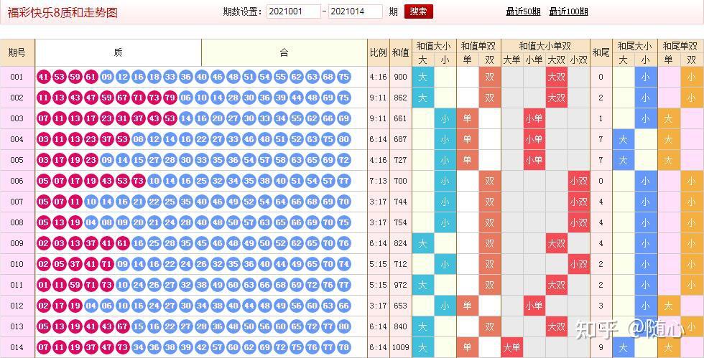Click the sum value 900
The height and width of the screenshot is (358, 704).
coord(401,77)
